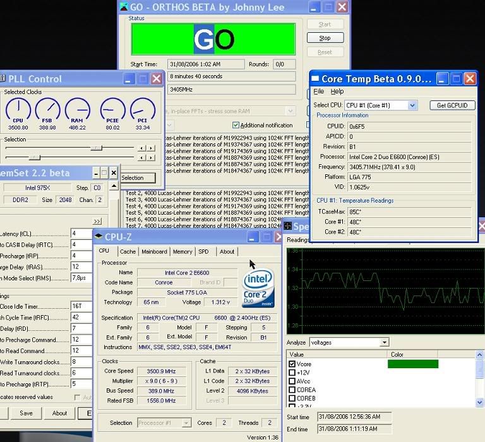Minimize the CPU-Z window
This screenshot has width=485, height=442.
click(252, 237)
